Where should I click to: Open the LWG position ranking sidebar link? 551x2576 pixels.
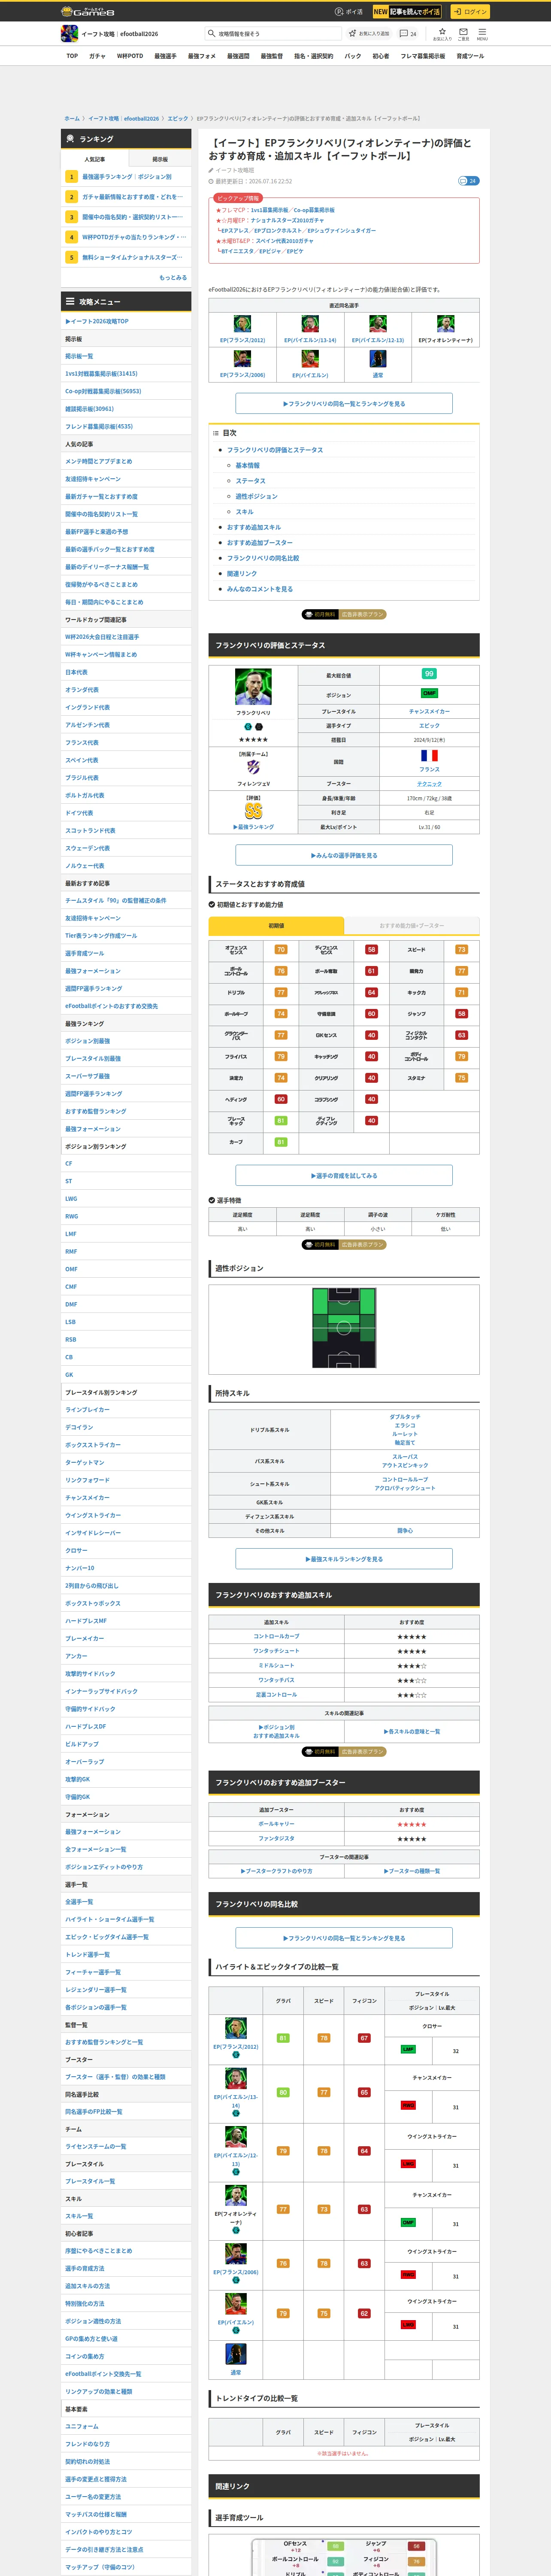tap(71, 1199)
